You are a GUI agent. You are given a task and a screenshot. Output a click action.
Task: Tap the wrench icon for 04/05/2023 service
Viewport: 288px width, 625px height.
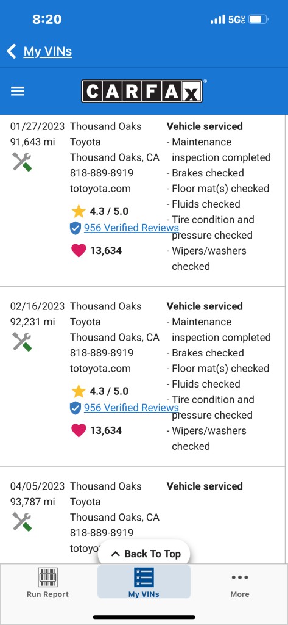click(x=22, y=521)
